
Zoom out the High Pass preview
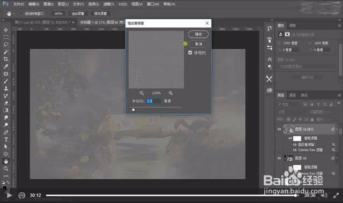click(x=141, y=93)
